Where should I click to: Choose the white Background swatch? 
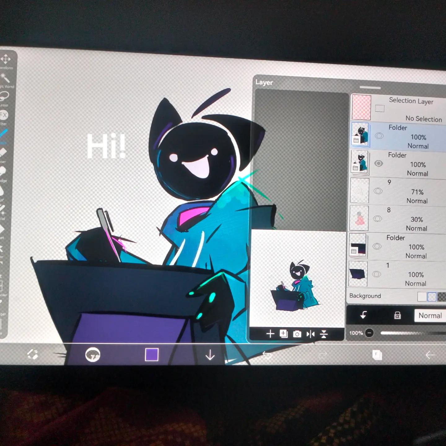pyautogui.click(x=422, y=296)
